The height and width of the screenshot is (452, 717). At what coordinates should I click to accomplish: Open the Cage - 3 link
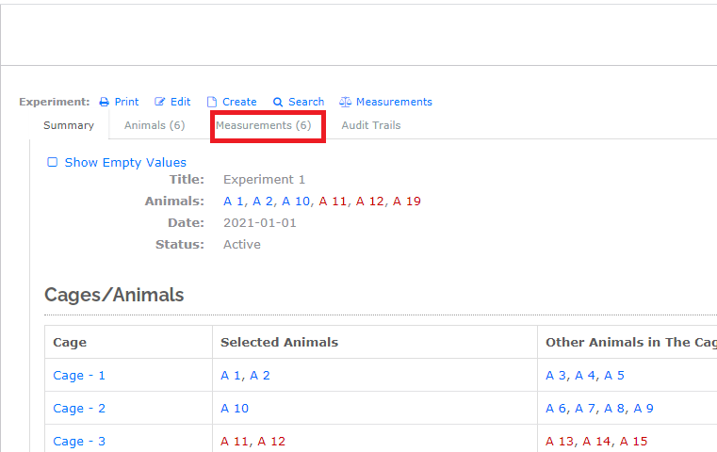pos(79,442)
